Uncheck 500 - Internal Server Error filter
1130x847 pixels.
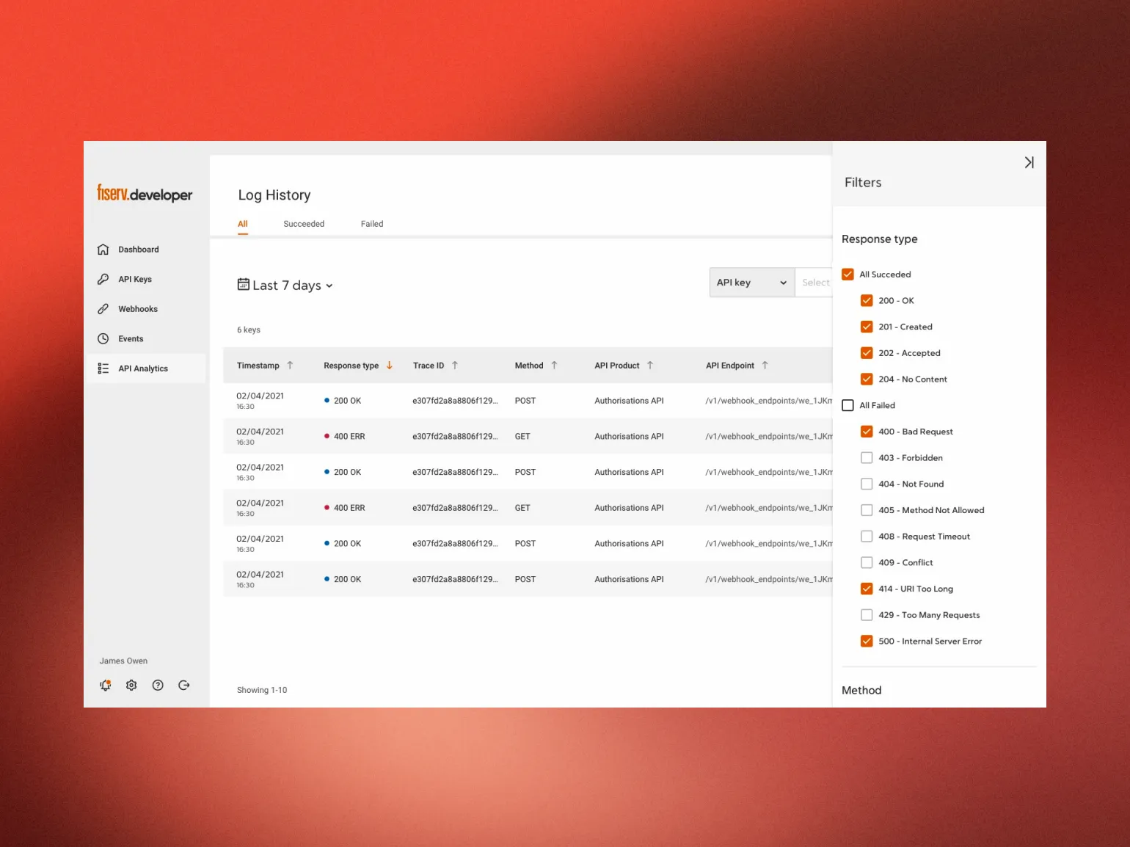click(867, 641)
